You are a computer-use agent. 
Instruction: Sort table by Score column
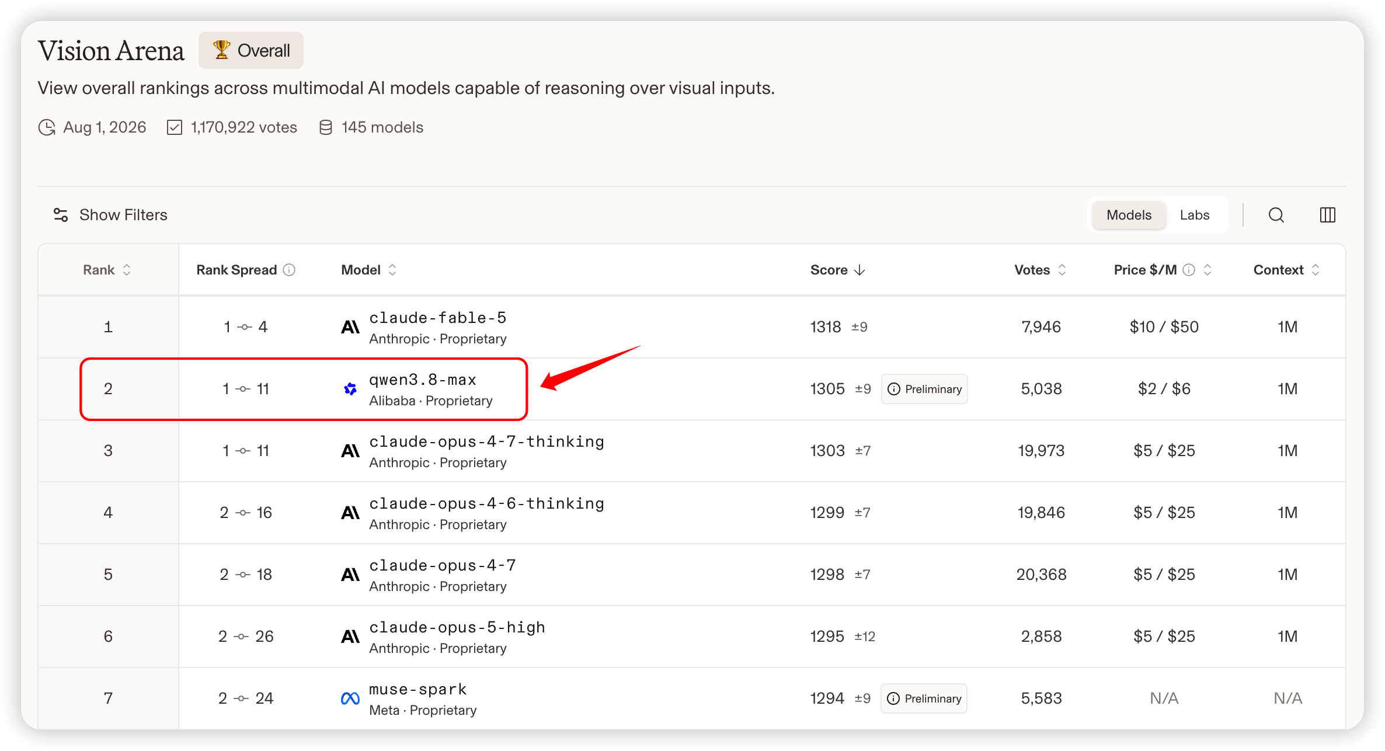pos(837,270)
